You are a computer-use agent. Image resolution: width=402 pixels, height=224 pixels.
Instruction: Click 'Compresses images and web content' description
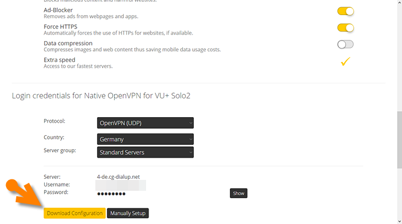tap(132, 50)
